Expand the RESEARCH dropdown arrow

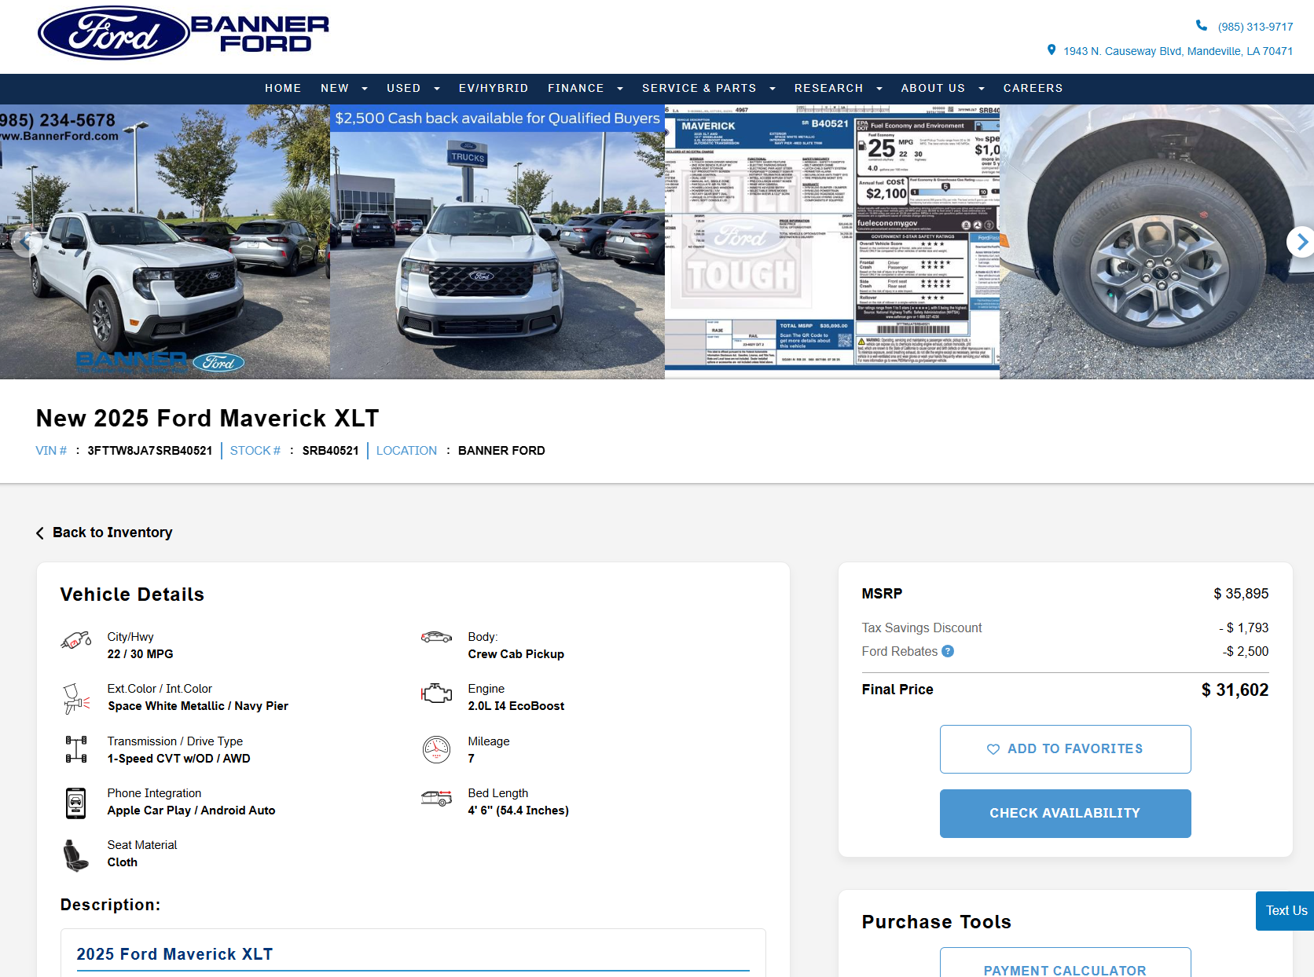[x=879, y=89]
